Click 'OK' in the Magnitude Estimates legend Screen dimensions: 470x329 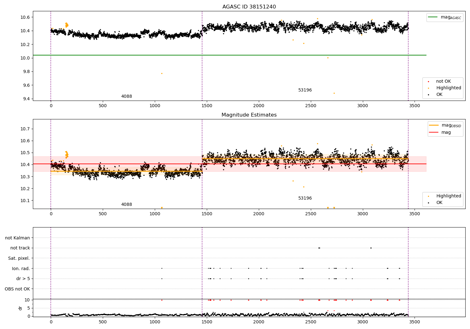click(x=439, y=203)
